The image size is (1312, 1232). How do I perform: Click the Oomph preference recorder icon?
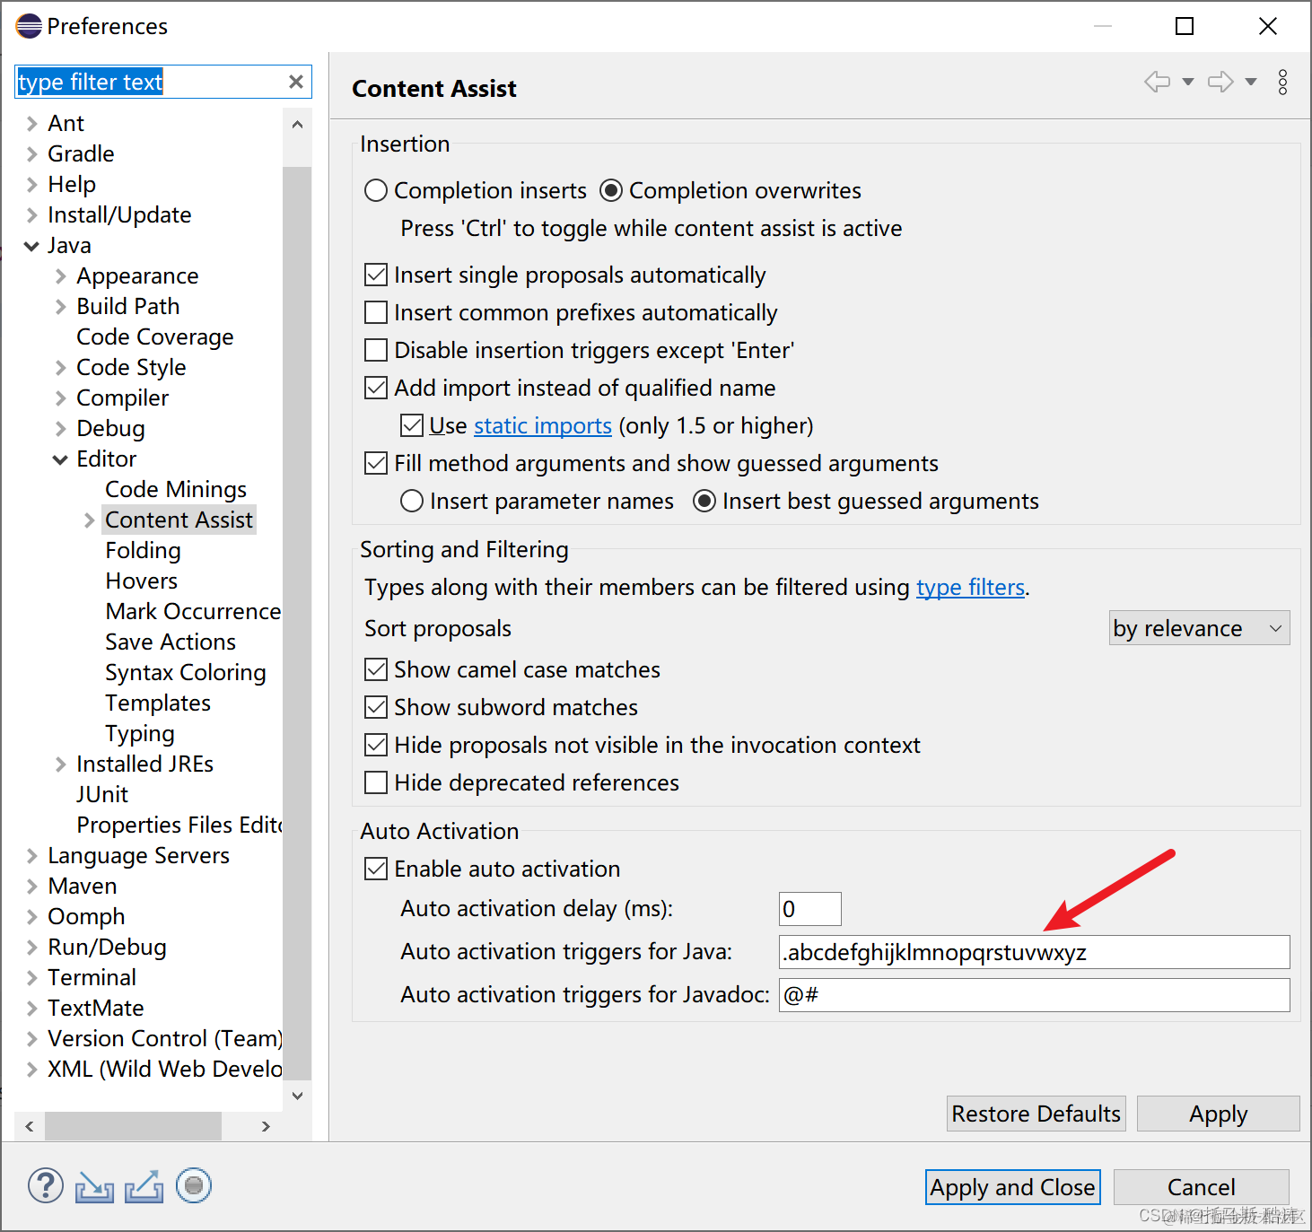pyautogui.click(x=194, y=1185)
